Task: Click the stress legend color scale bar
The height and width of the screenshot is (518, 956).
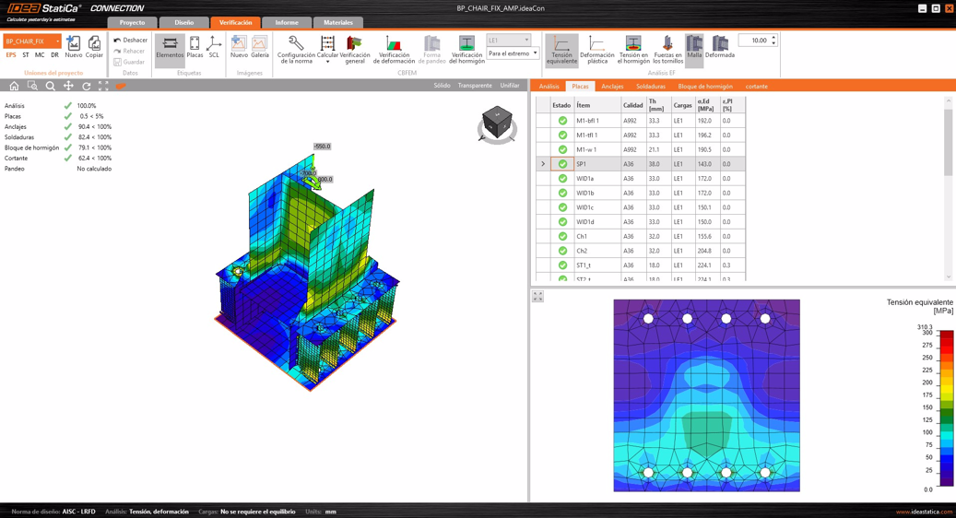Action: point(946,408)
